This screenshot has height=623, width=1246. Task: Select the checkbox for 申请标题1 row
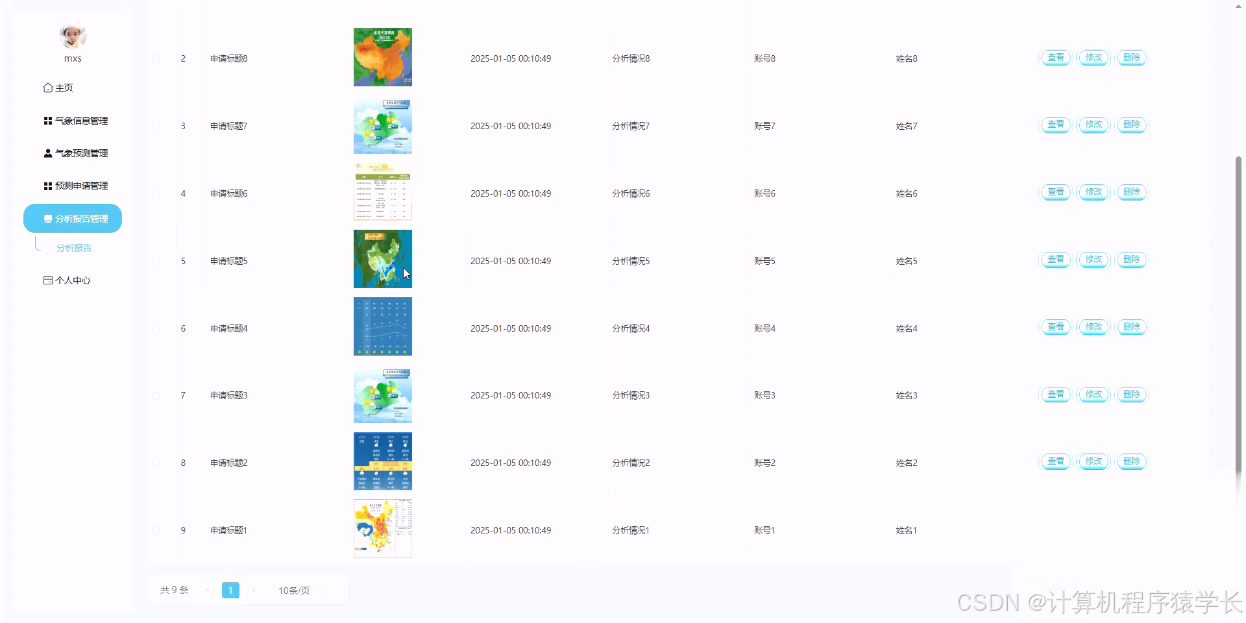[x=156, y=530]
